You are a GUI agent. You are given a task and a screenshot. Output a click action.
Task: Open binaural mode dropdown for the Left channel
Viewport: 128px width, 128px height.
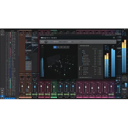[96, 51]
